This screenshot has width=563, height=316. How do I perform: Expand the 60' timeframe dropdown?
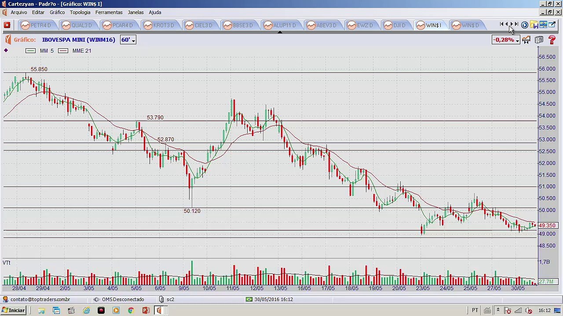[128, 40]
